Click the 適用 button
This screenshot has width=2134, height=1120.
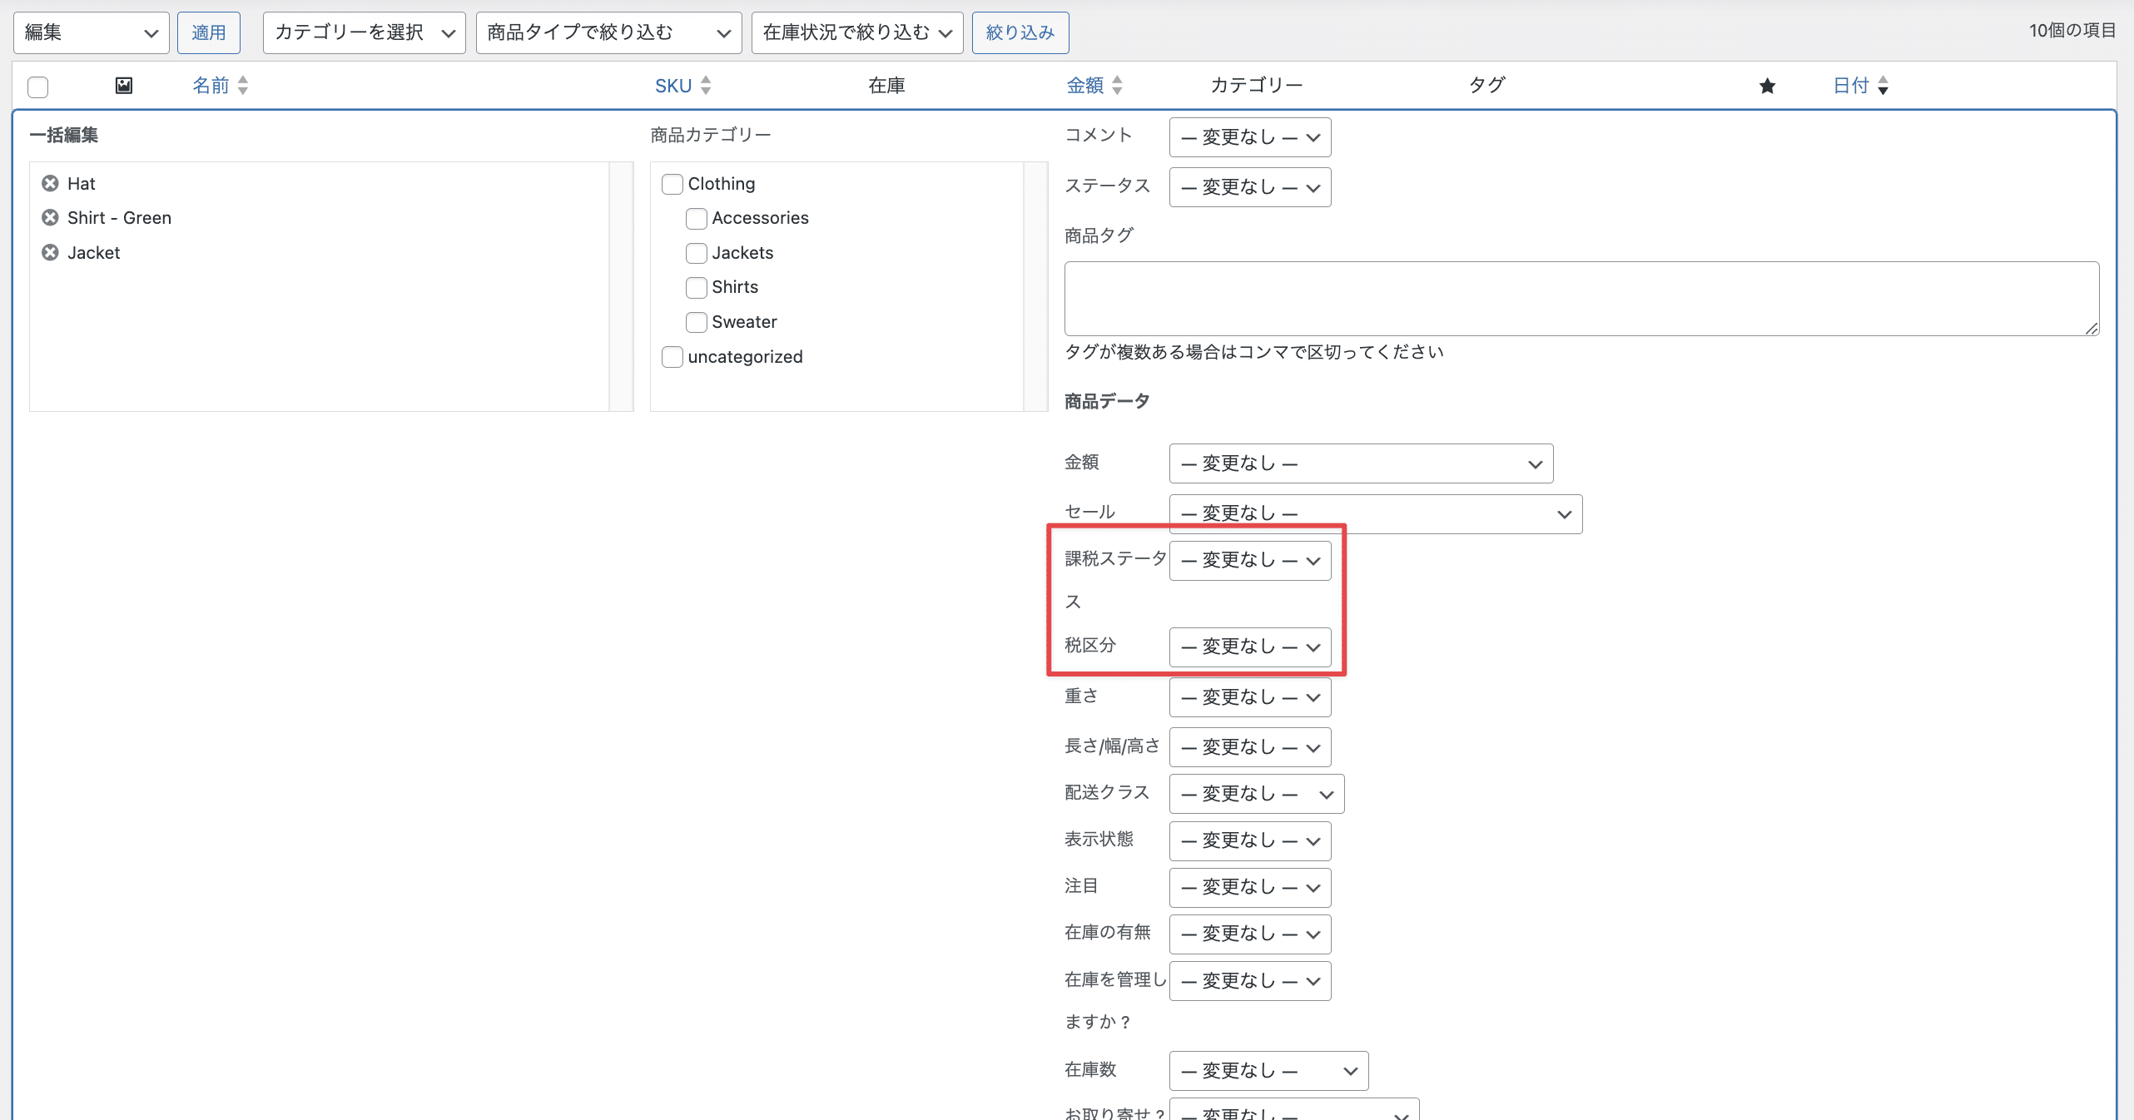click(209, 32)
